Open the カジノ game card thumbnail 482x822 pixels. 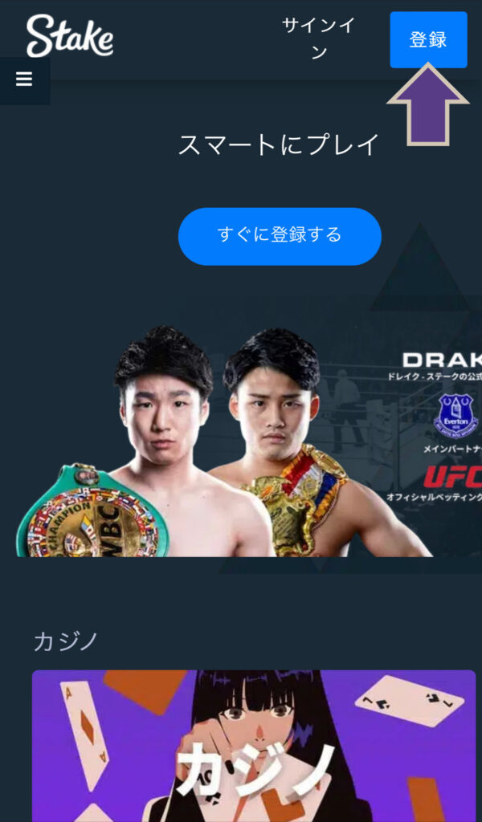pos(254,746)
